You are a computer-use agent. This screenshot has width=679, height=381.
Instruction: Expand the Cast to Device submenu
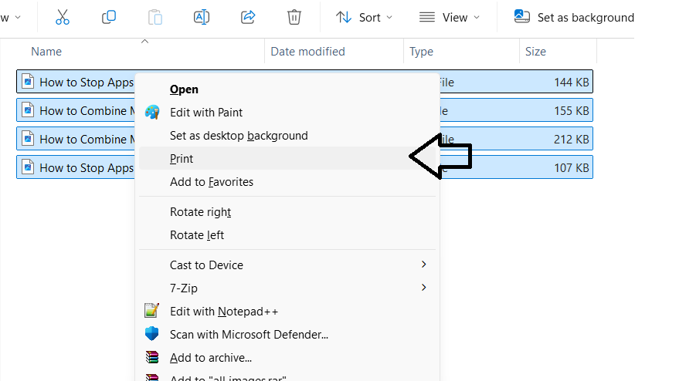pyautogui.click(x=287, y=265)
